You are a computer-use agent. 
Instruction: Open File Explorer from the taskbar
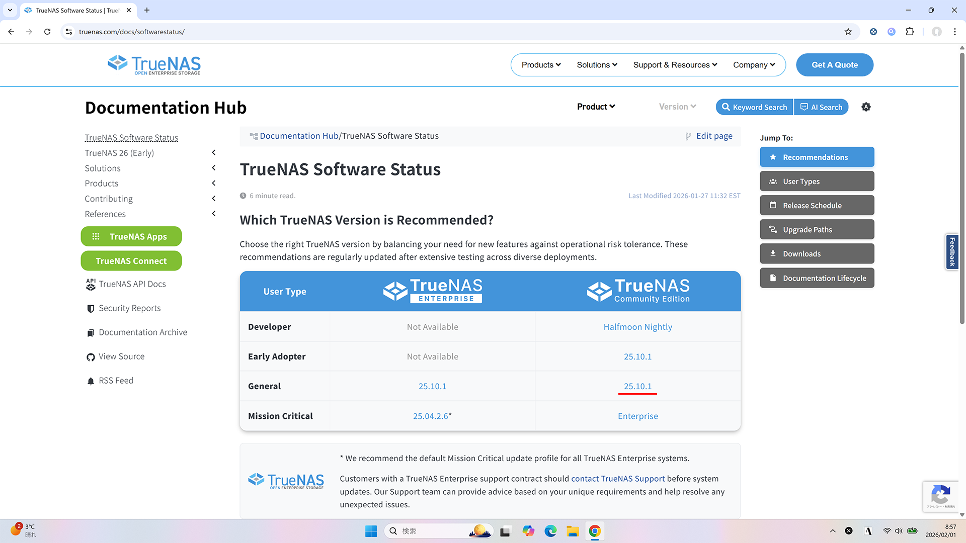(573, 531)
